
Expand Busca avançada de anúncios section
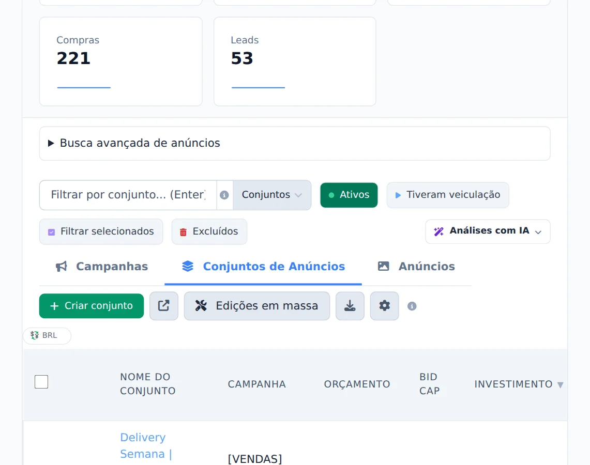(295, 143)
